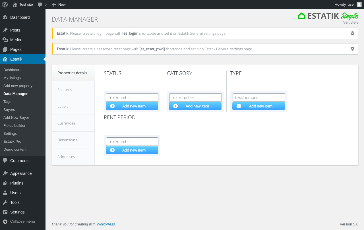The height and width of the screenshot is (230, 364).
Task: Switch to the Features tab
Action: (73, 90)
